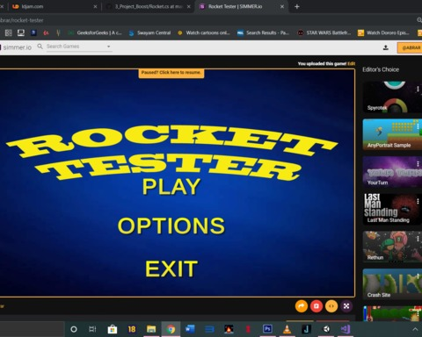
Task: Open the Rethun card's three-dot menu
Action: point(418,239)
